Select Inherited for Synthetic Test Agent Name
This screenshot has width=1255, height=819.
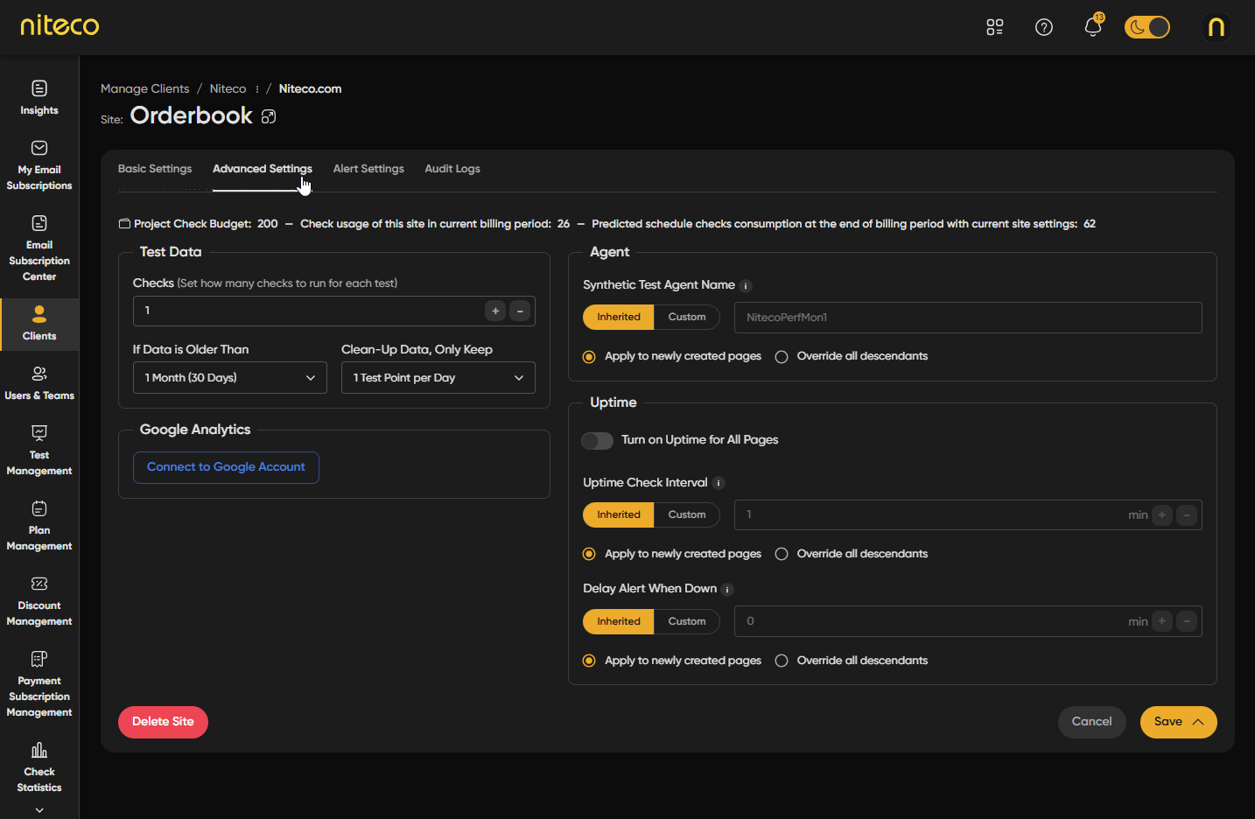click(619, 318)
